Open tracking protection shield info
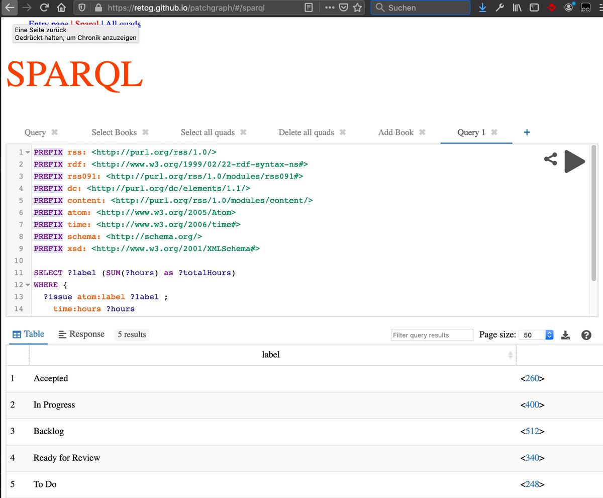603x498 pixels. click(x=82, y=8)
